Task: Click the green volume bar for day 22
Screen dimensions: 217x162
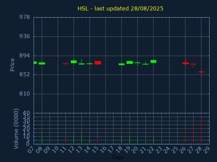Action: (x=153, y=141)
